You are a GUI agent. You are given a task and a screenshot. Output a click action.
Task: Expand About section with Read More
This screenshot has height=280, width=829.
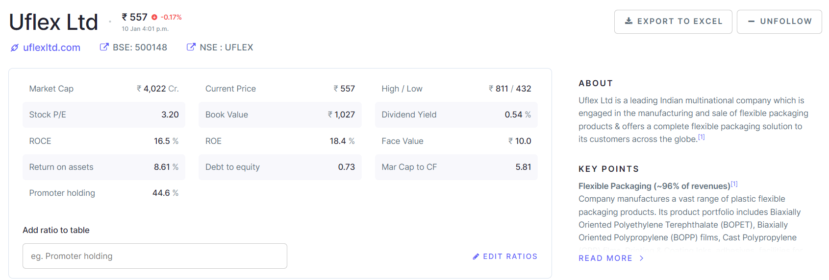(605, 258)
